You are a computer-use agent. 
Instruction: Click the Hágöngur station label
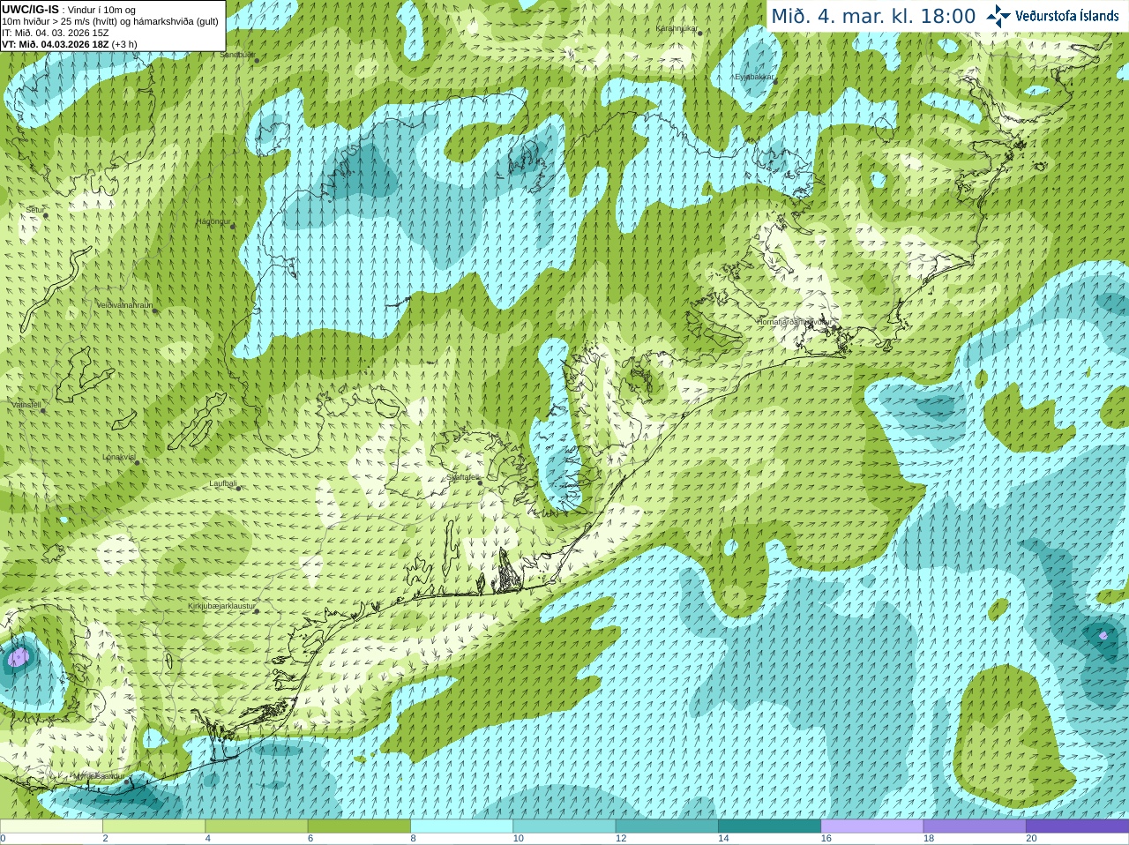pos(213,222)
